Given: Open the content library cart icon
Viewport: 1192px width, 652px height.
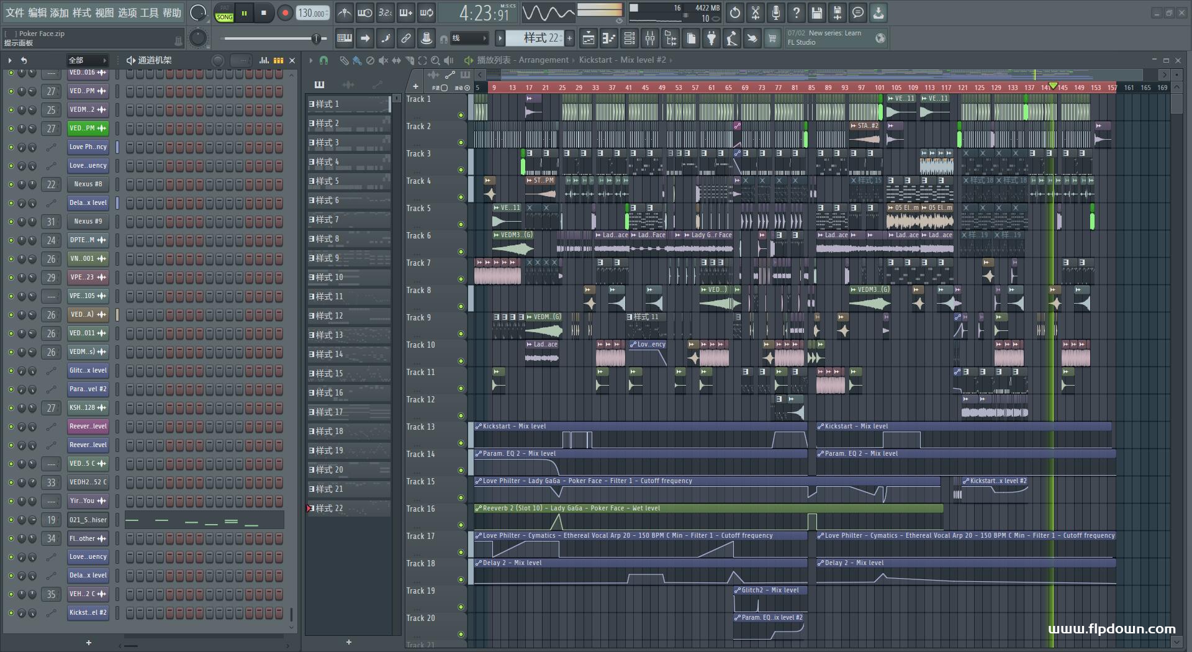Looking at the screenshot, I should pyautogui.click(x=772, y=38).
